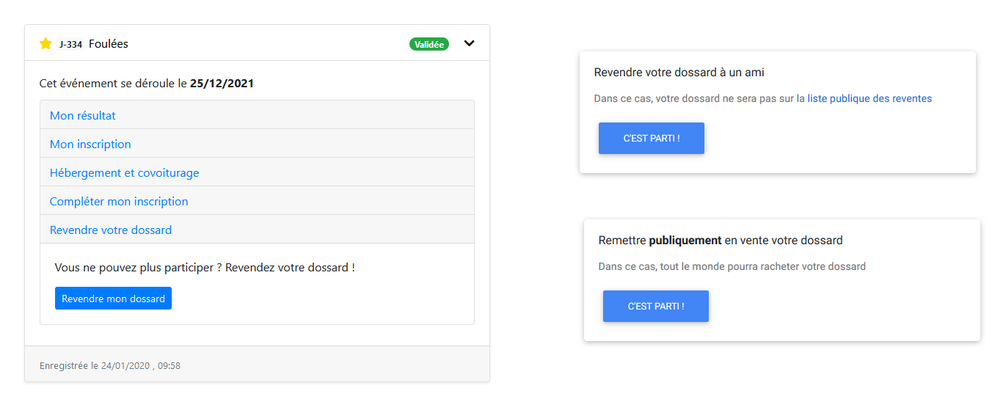1006x410 pixels.
Task: Collapse the Revendre votre dossard section
Action: (111, 230)
